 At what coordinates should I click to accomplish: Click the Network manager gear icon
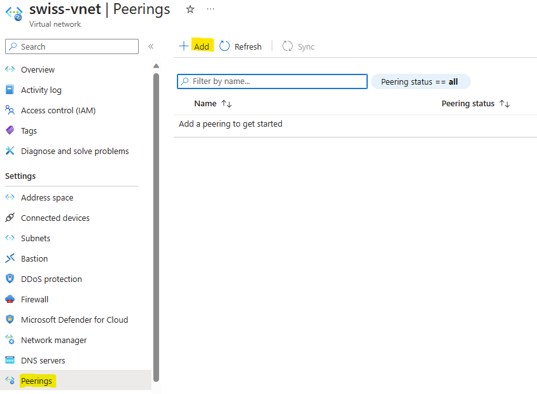point(10,339)
